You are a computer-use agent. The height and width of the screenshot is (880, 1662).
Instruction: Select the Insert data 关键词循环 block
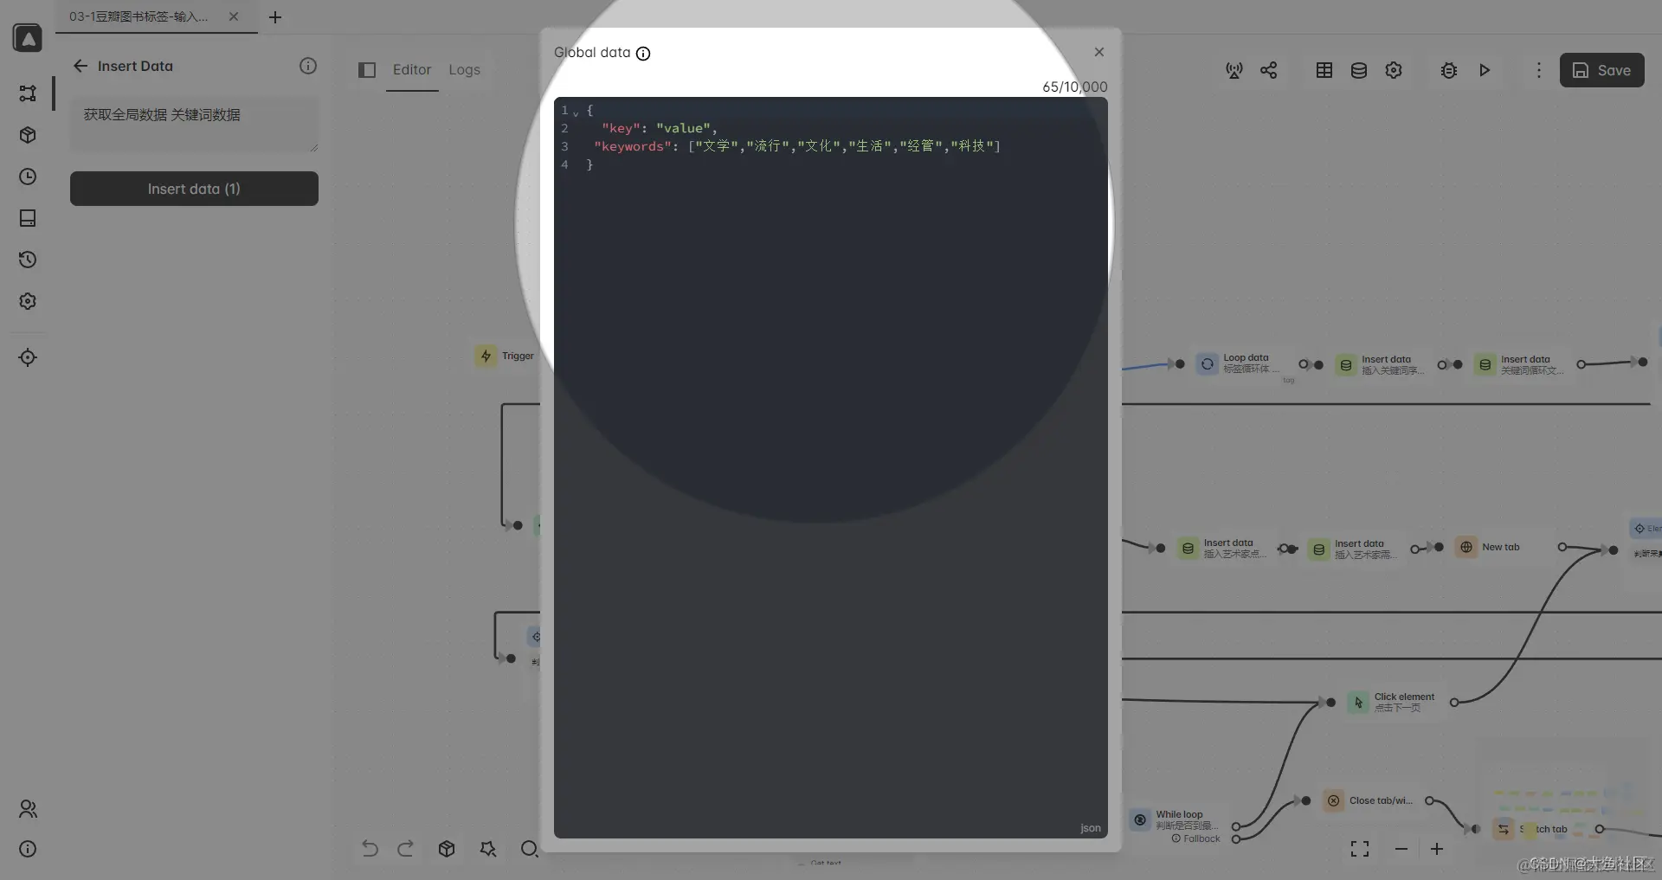[1523, 364]
